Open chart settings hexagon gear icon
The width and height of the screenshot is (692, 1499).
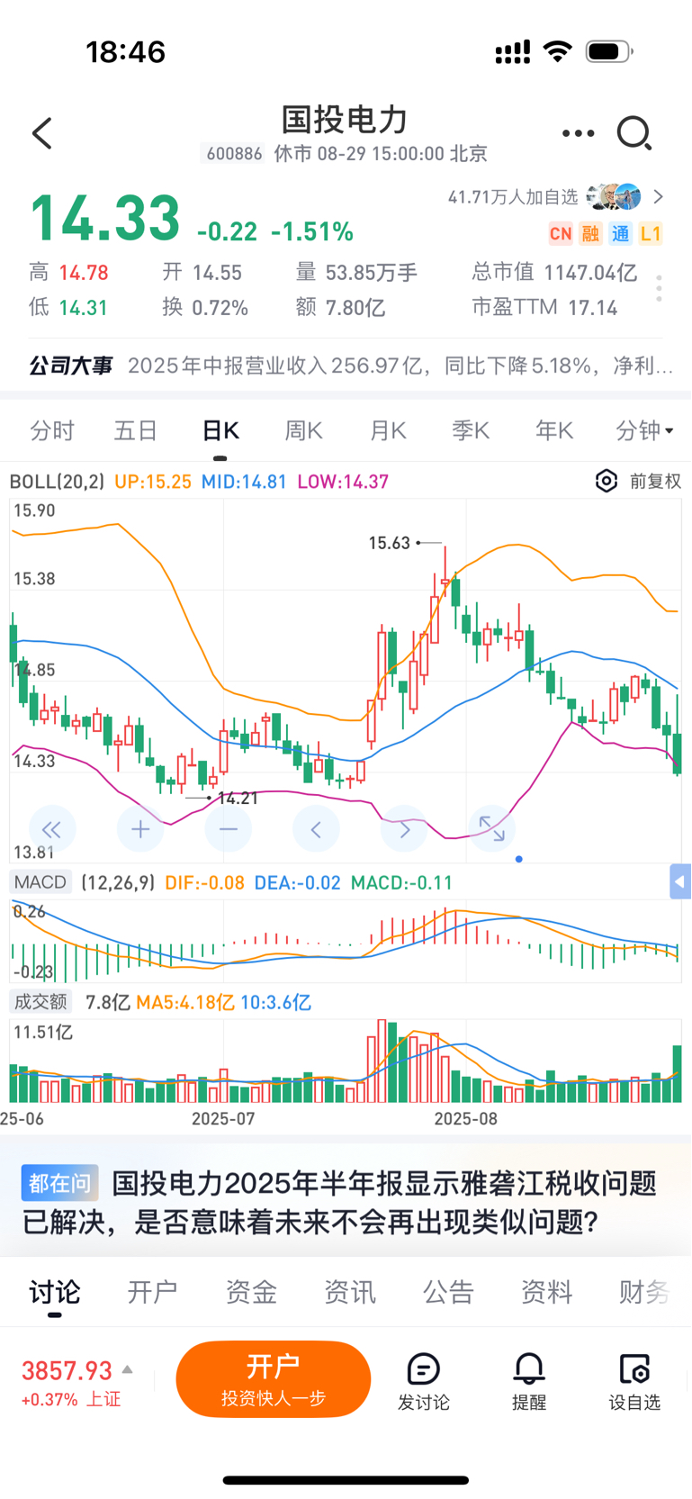pyautogui.click(x=607, y=481)
